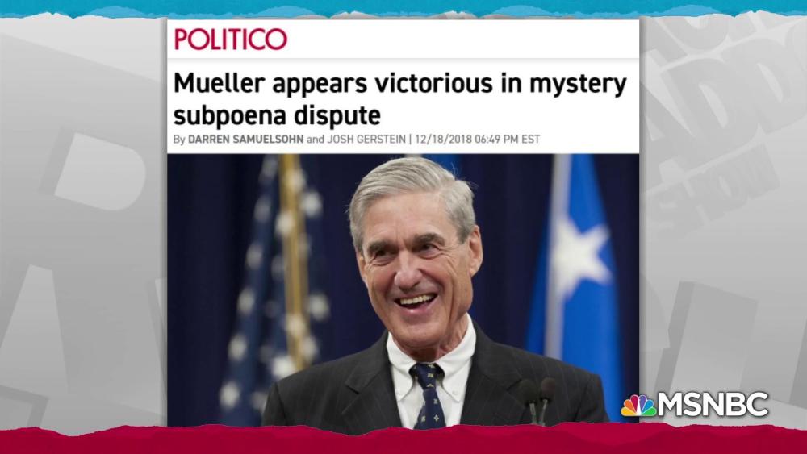Click the microphones in the photo
This screenshot has width=807, height=454.
point(537,399)
